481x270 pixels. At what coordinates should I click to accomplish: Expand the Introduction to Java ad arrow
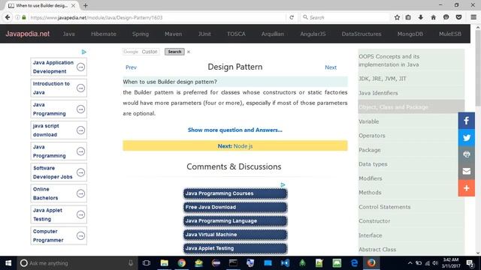coord(80,88)
